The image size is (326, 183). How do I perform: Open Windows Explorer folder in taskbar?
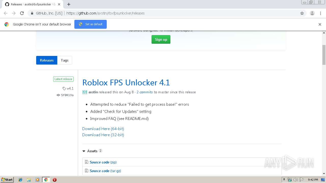click(29, 180)
